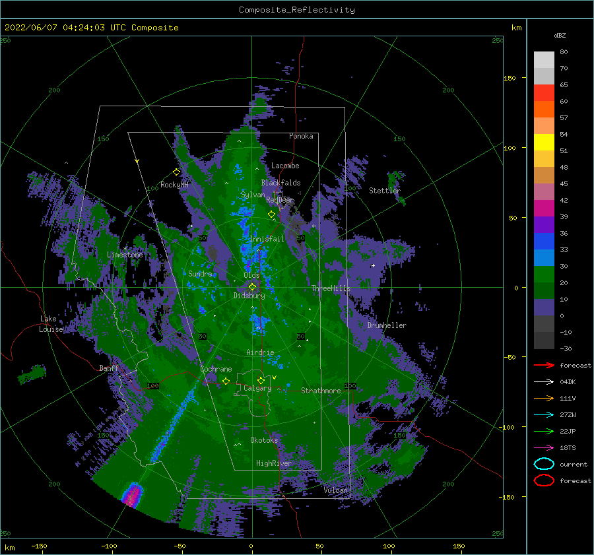Click the magenta 18TS arrow icon

click(544, 448)
